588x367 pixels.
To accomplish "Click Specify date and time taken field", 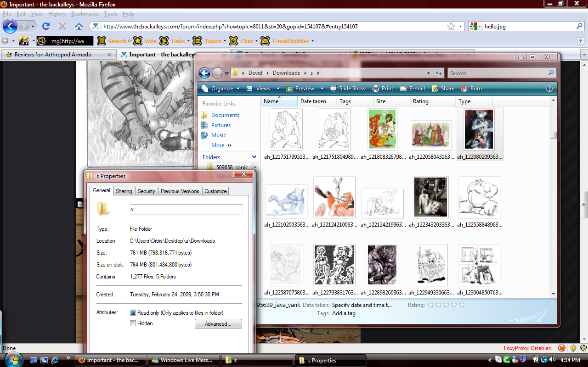I will pos(362,305).
